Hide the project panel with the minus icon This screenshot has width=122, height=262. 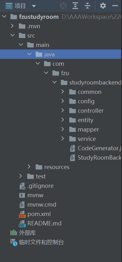pos(115,6)
